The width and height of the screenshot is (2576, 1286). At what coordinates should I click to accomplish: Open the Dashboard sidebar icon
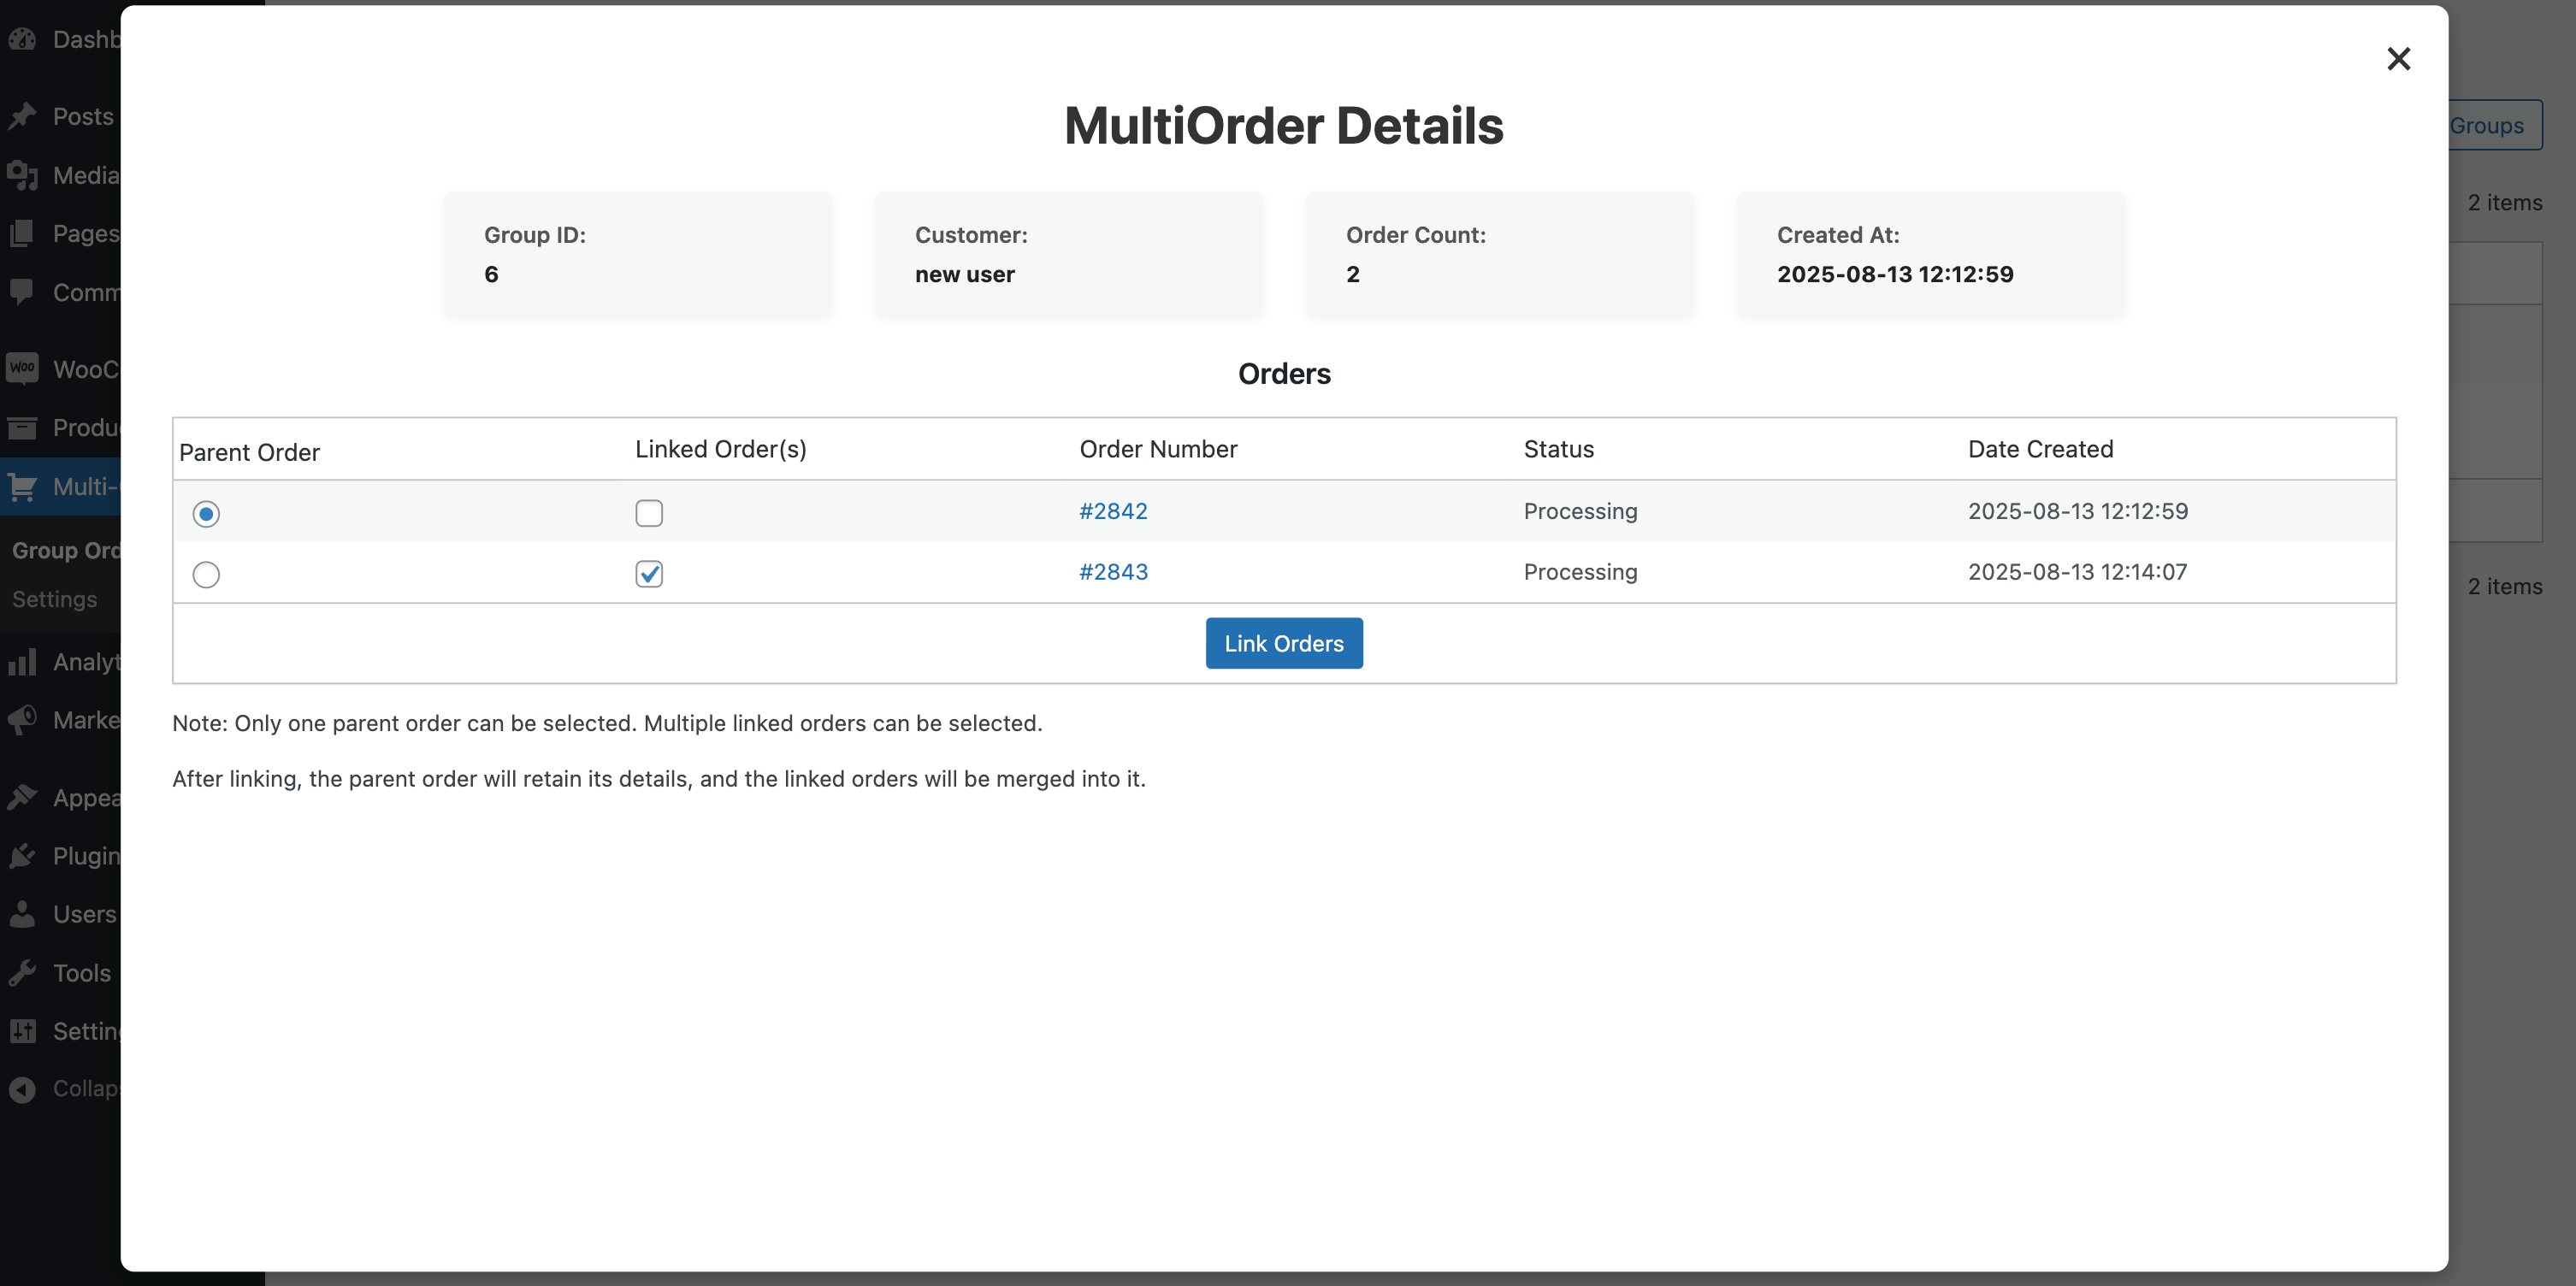click(x=23, y=39)
